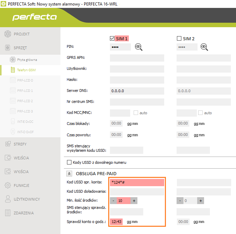
Task: Click the PRF-LCD 2 keypad icon
Action: pos(13,101)
